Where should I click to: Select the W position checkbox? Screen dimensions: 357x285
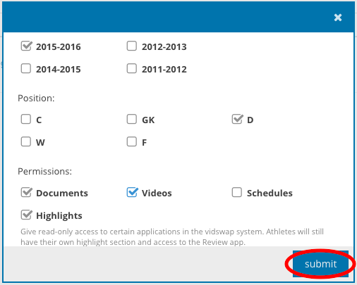coord(26,141)
